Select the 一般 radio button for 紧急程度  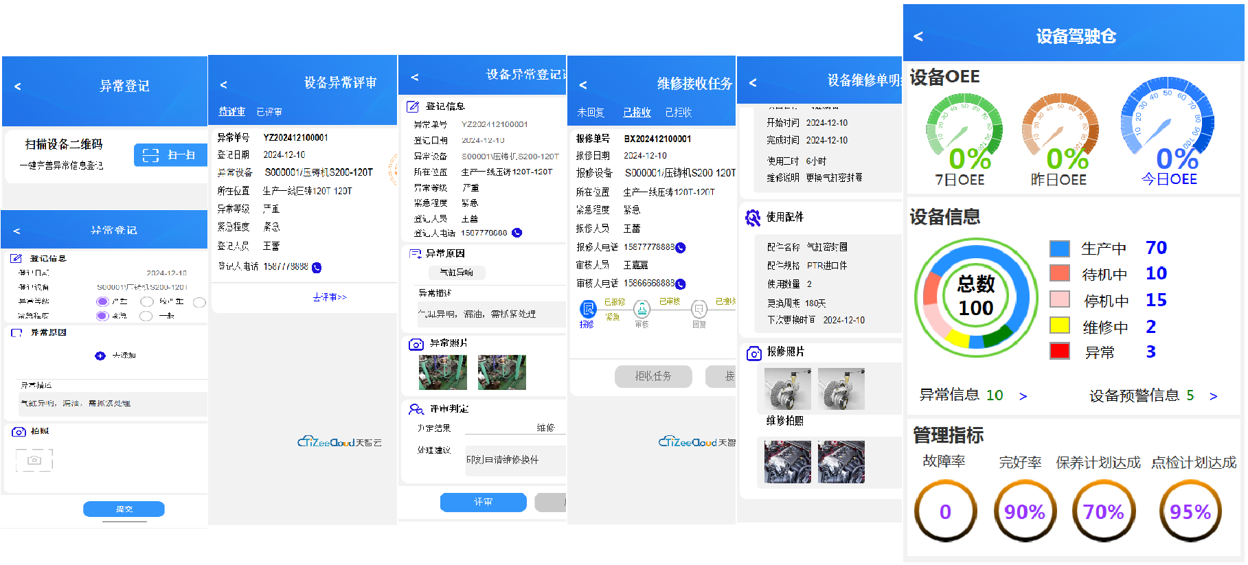(x=146, y=316)
